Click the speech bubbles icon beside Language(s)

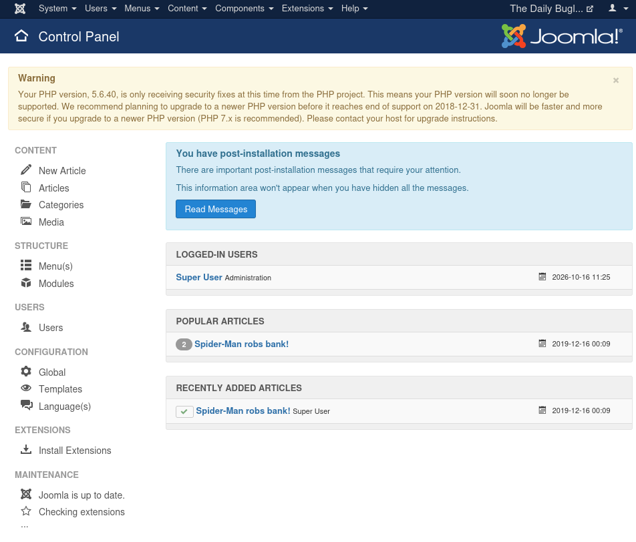tap(27, 405)
